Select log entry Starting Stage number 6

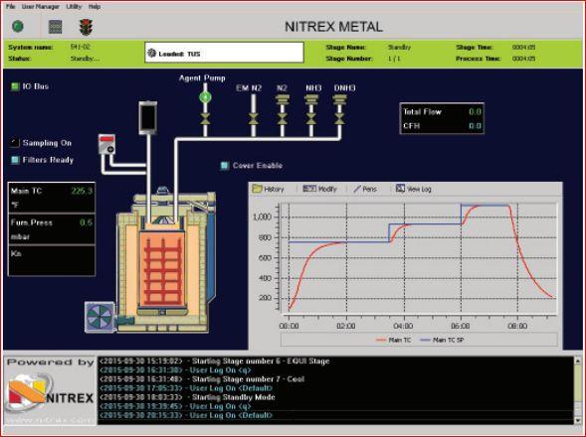pos(215,362)
